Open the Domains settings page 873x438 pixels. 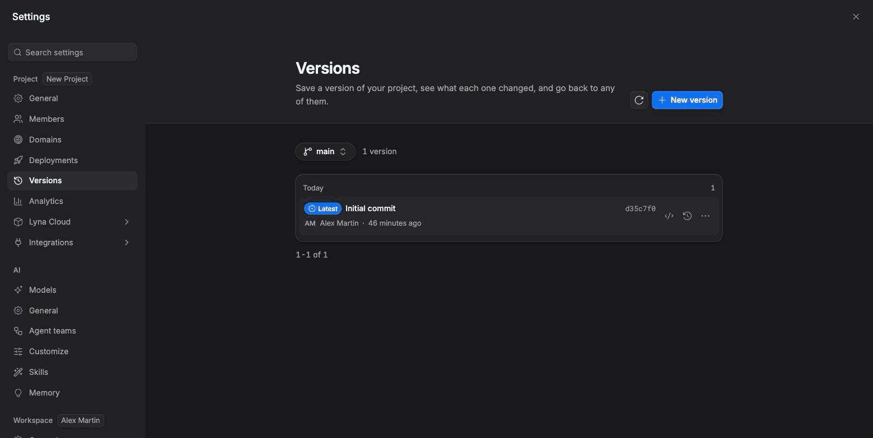click(x=72, y=140)
